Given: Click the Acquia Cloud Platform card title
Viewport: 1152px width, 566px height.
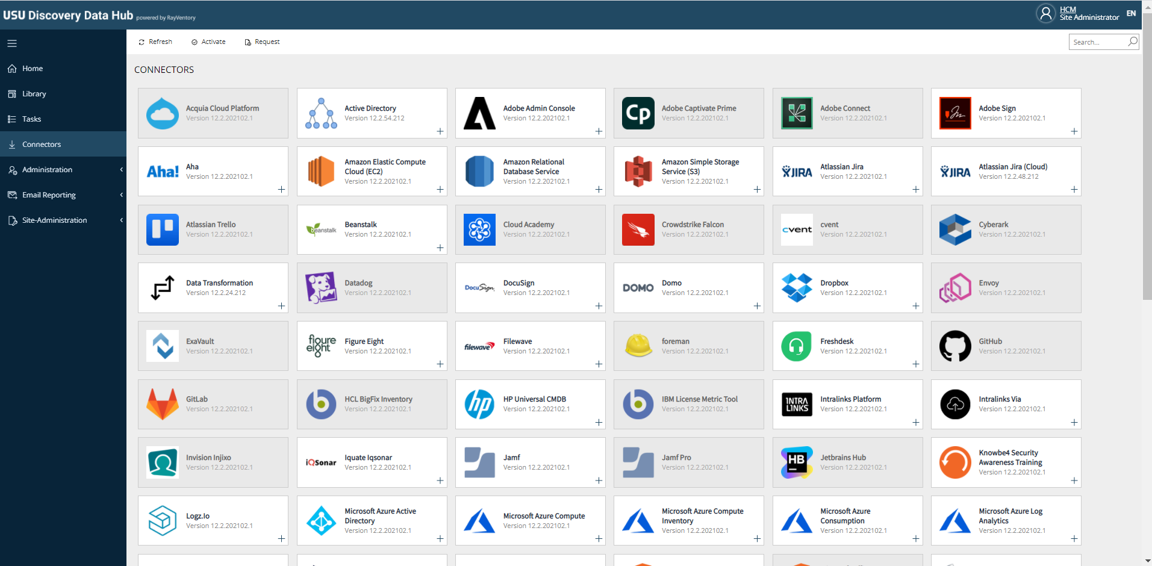Looking at the screenshot, I should [222, 108].
